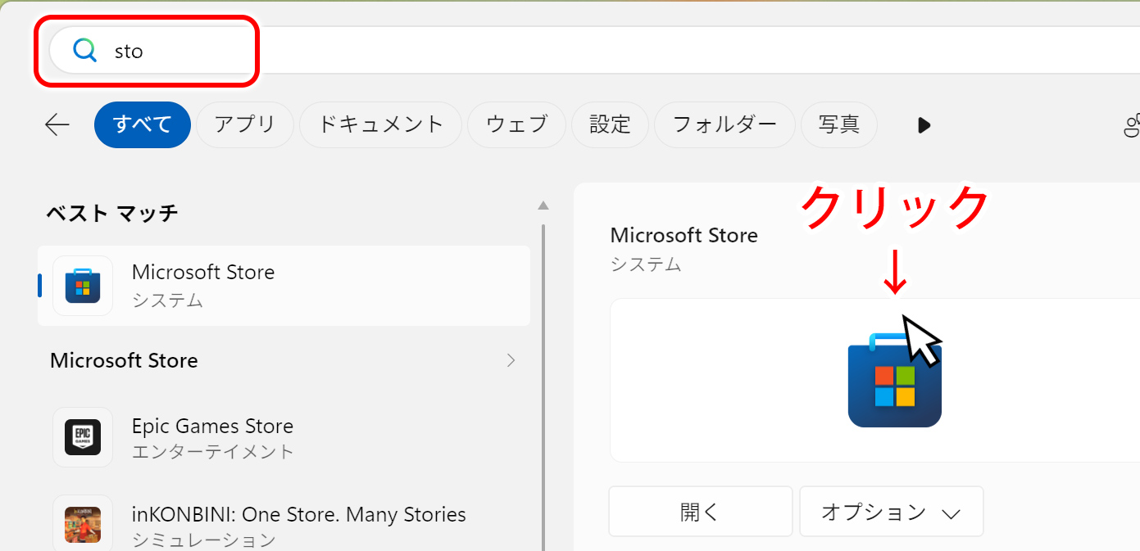Click large Microsoft Store bag icon

[x=894, y=380]
